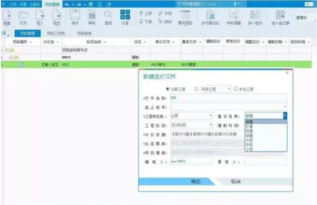Click the 文件名称 input field
The image size is (317, 205).
pyautogui.click(x=228, y=98)
